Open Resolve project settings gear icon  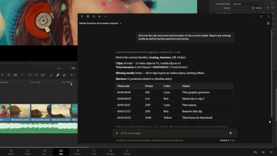point(271,152)
